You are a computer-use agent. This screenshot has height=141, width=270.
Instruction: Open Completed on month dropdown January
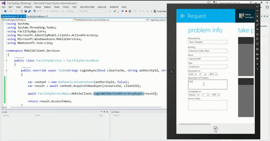pyautogui.click(x=194, y=95)
